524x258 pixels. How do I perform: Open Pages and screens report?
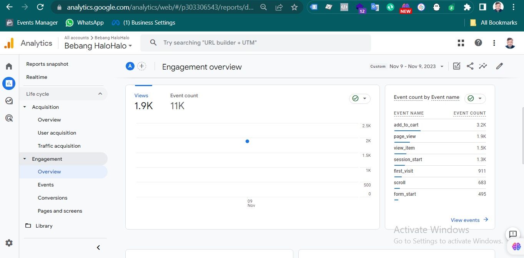pyautogui.click(x=60, y=211)
